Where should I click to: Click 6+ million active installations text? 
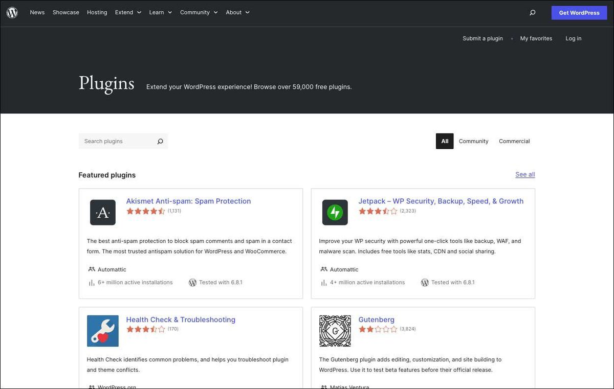(135, 283)
